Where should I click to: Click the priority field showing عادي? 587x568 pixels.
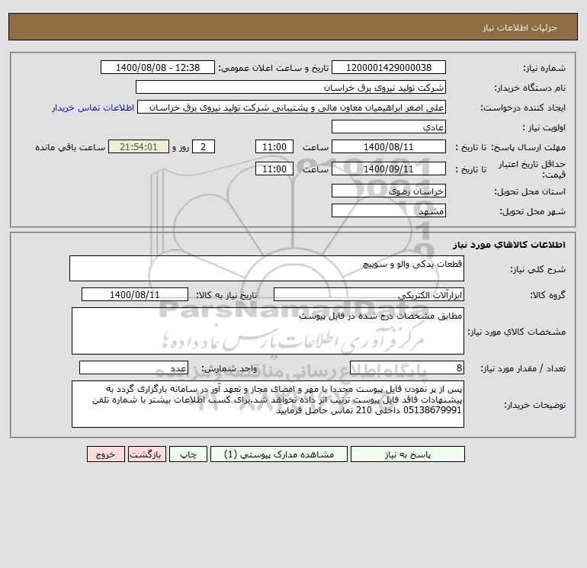(x=389, y=127)
